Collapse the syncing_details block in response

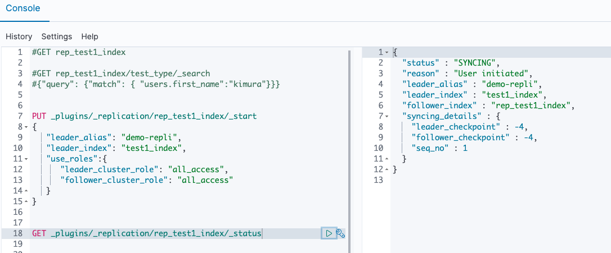387,116
